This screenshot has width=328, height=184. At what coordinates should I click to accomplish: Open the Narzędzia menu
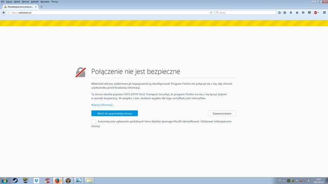click(x=45, y=2)
